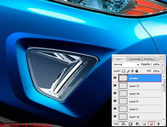This screenshot has height=127, width=167.
Task: Open the Fill slider arrow
Action: [x=163, y=71]
